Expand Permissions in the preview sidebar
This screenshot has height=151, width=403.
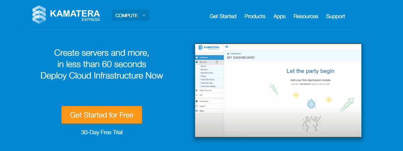pos(209,101)
